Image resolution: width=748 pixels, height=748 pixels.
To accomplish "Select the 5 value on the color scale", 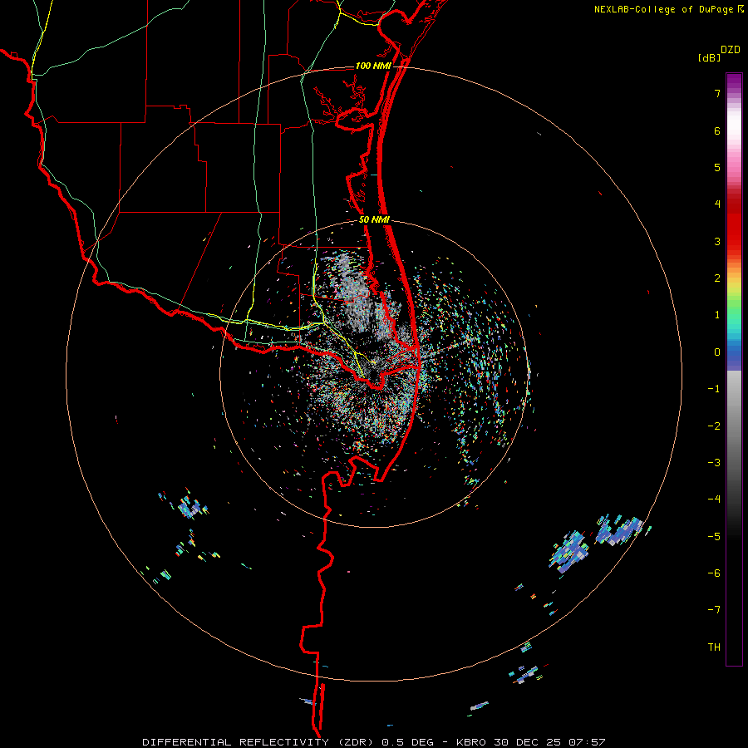I will 717,167.
